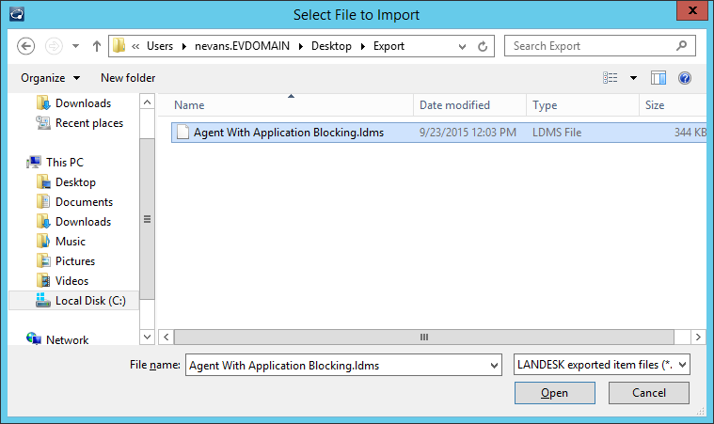
Task: Click the Back navigation arrow
Action: click(x=26, y=46)
